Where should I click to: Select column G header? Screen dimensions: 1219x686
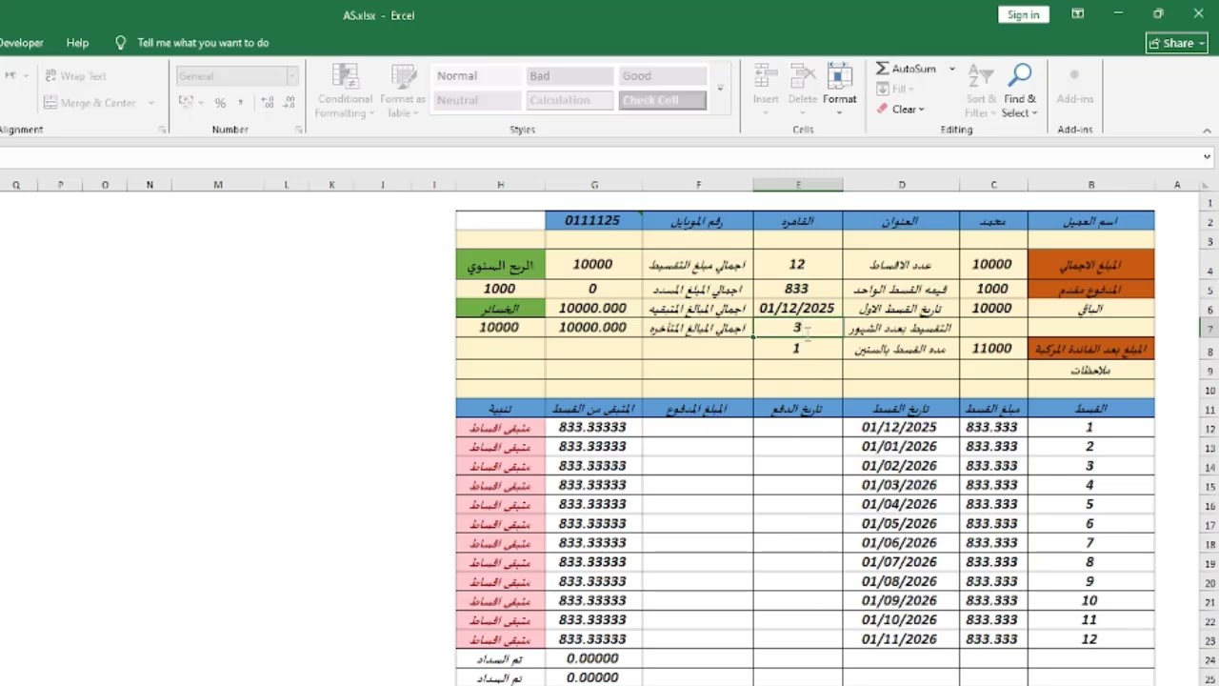coord(593,185)
